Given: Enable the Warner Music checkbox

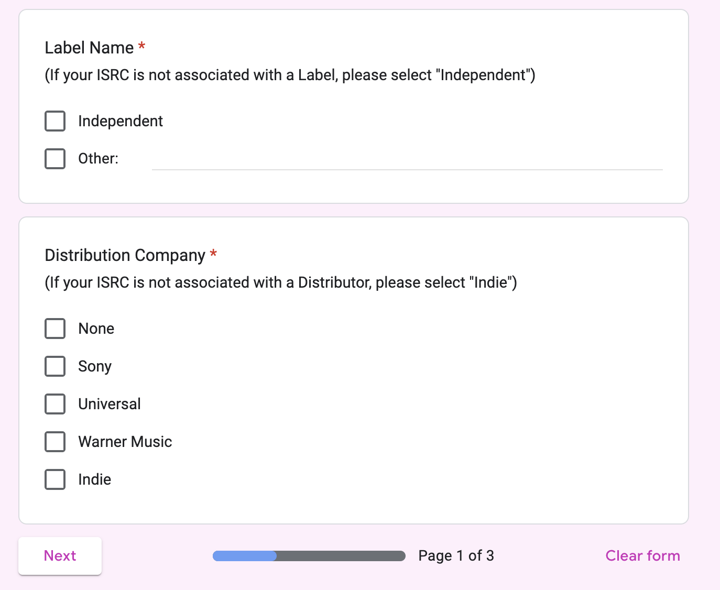Looking at the screenshot, I should coord(55,442).
